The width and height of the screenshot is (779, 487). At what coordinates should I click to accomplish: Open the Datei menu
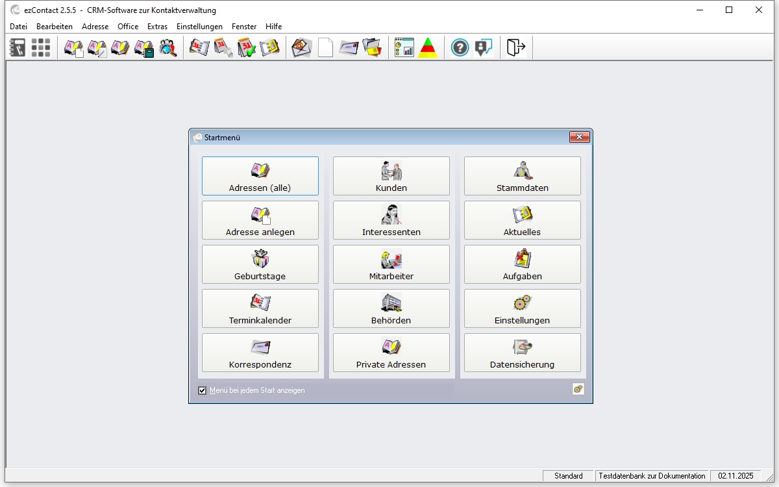(x=19, y=27)
